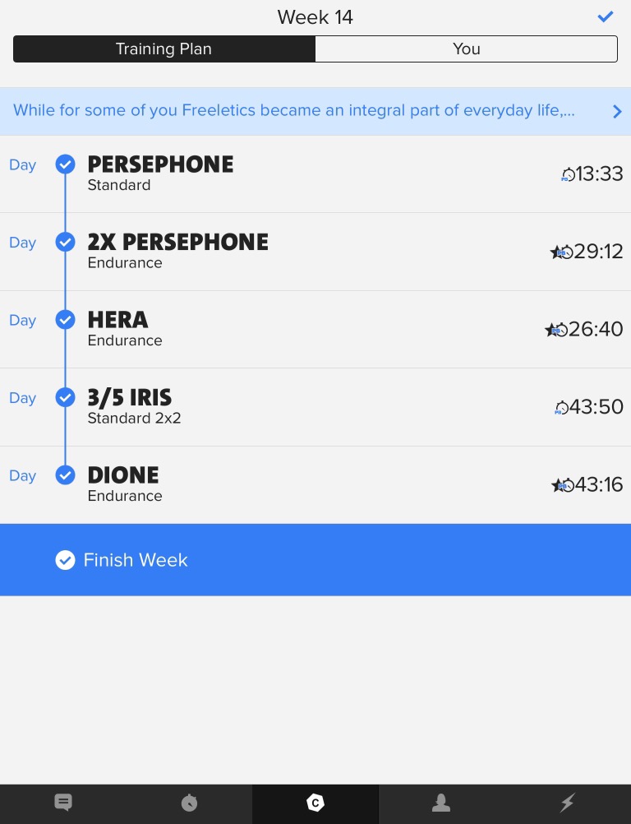Screen dimensions: 631x824
Task: Tap the stopwatch workouts icon
Action: (189, 803)
